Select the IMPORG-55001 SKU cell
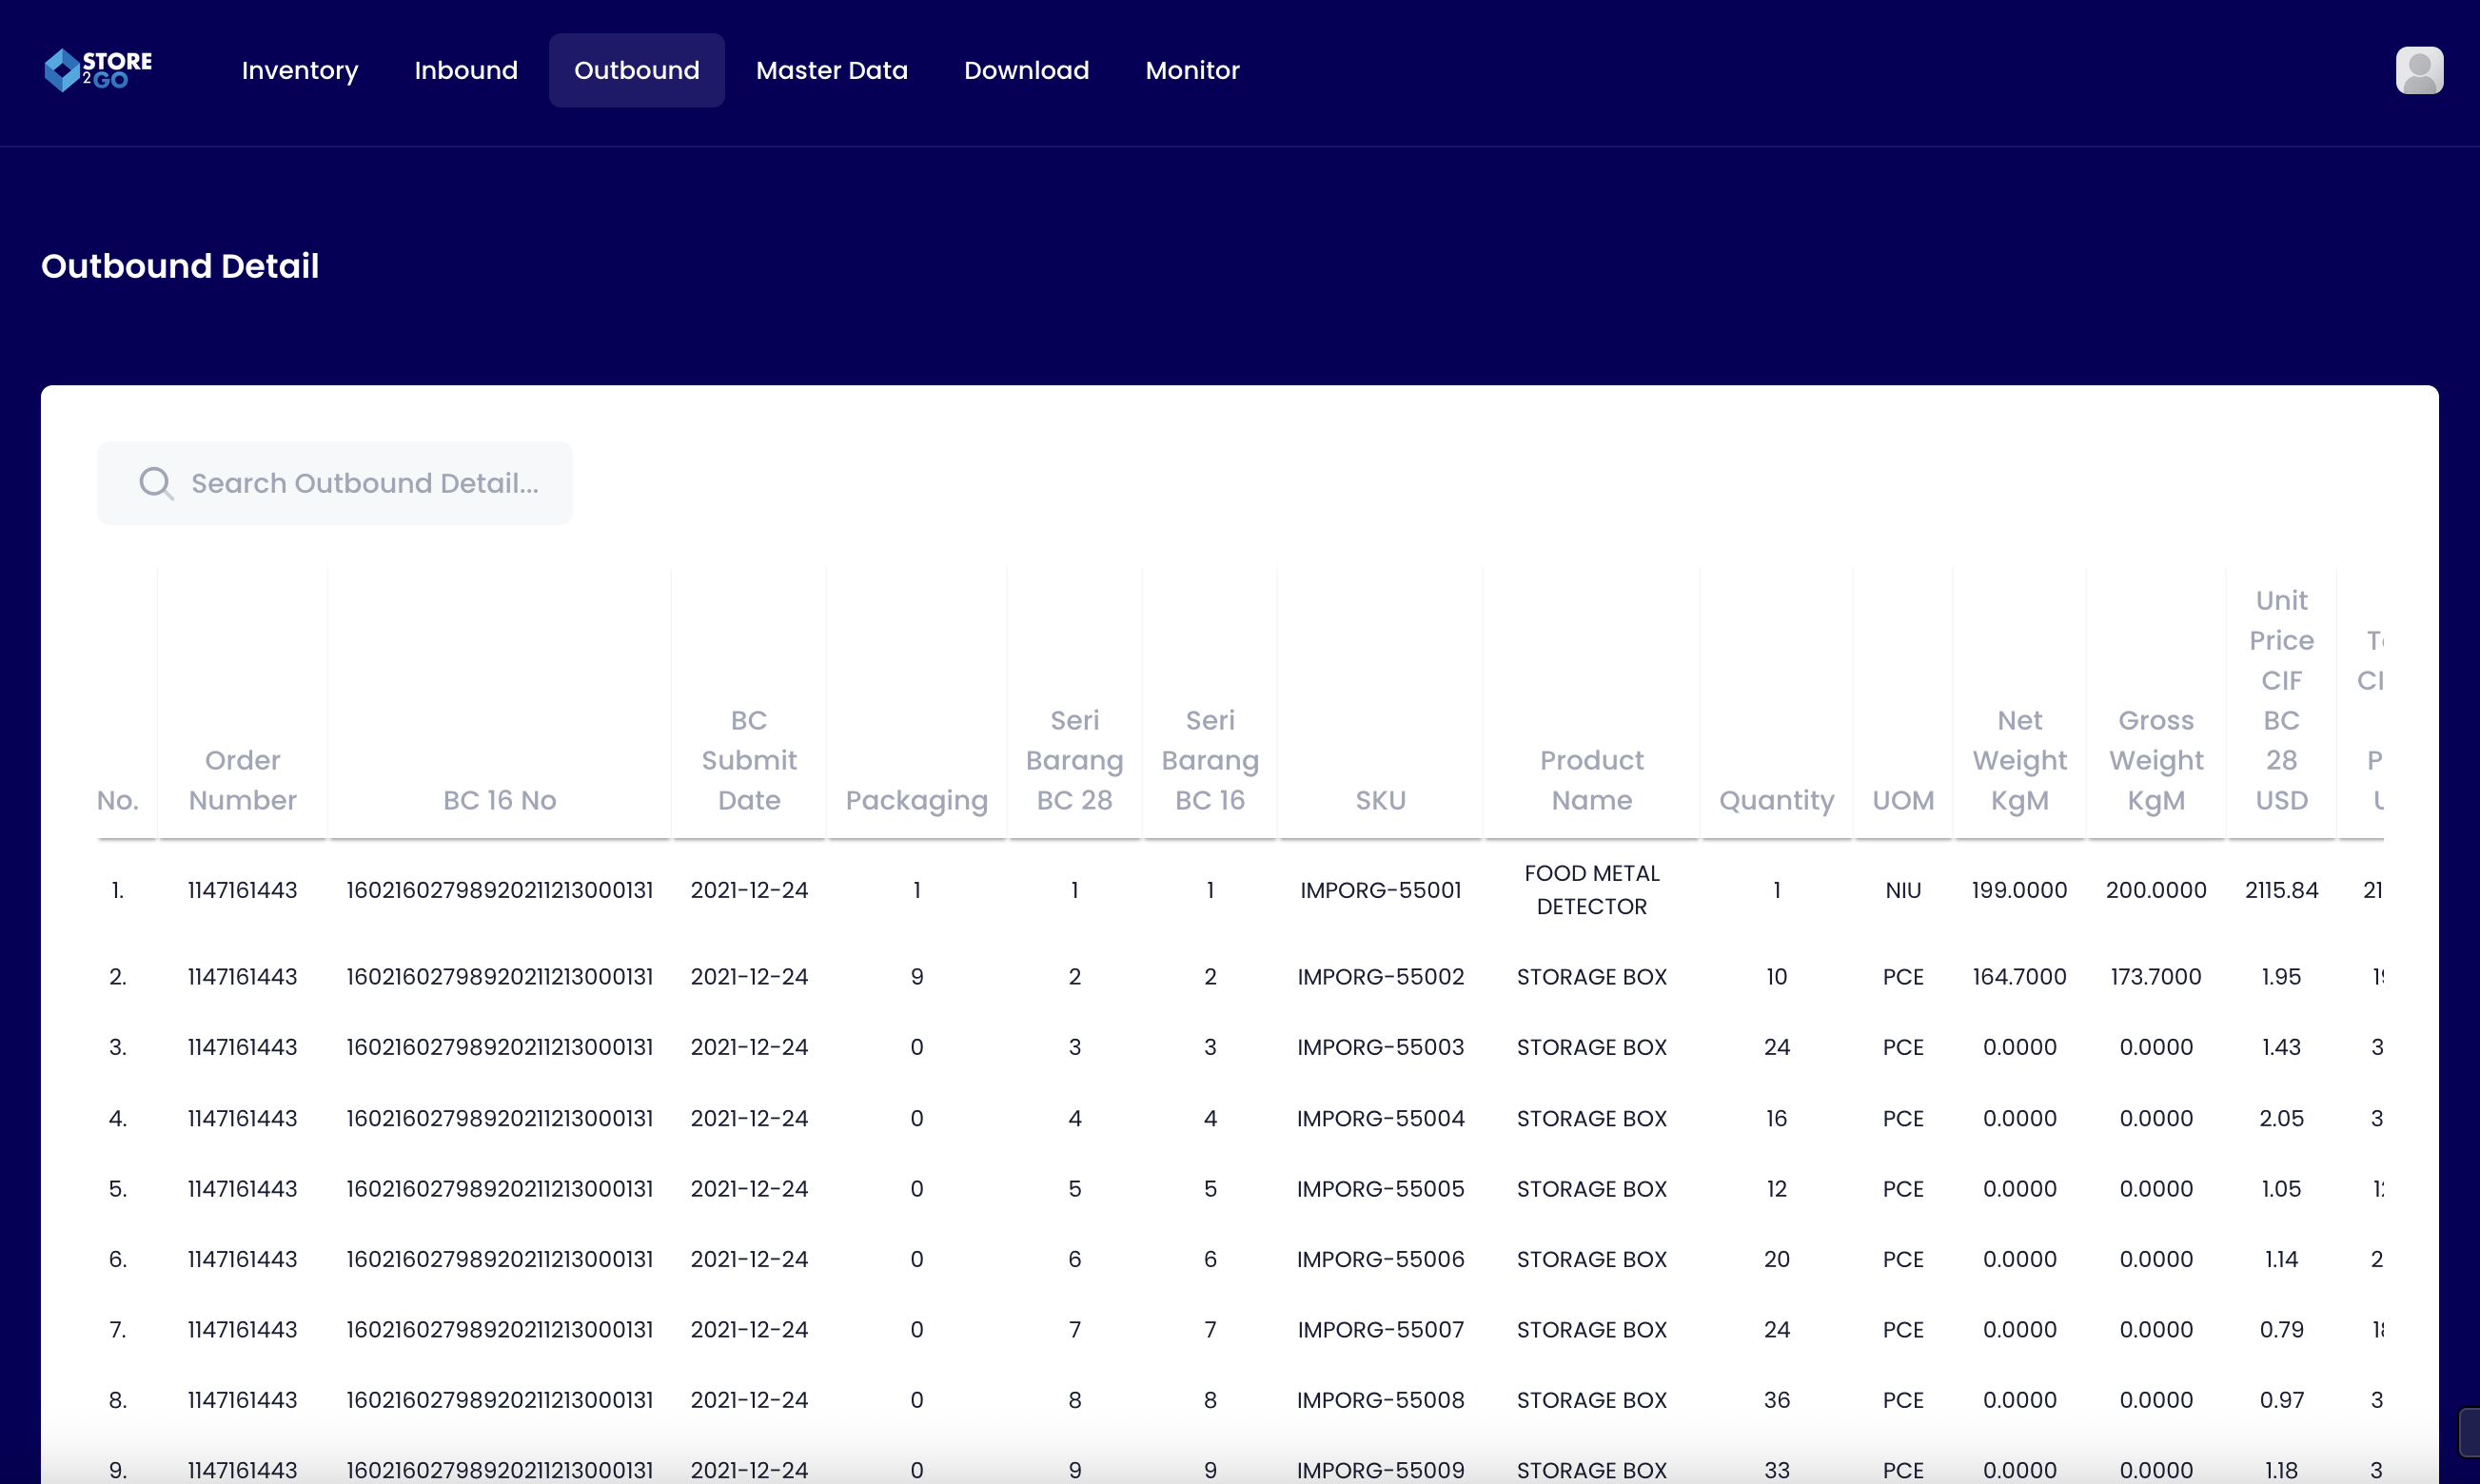The height and width of the screenshot is (1484, 2480). 1380,890
